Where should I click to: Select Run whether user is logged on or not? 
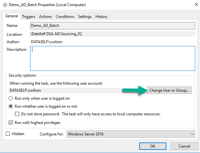coord(11,106)
